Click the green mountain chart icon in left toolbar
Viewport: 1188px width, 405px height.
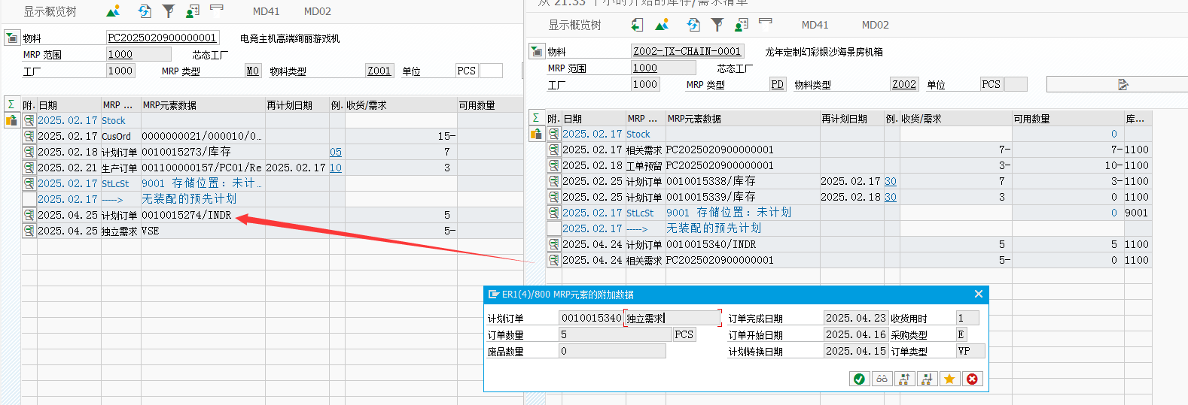(x=113, y=11)
